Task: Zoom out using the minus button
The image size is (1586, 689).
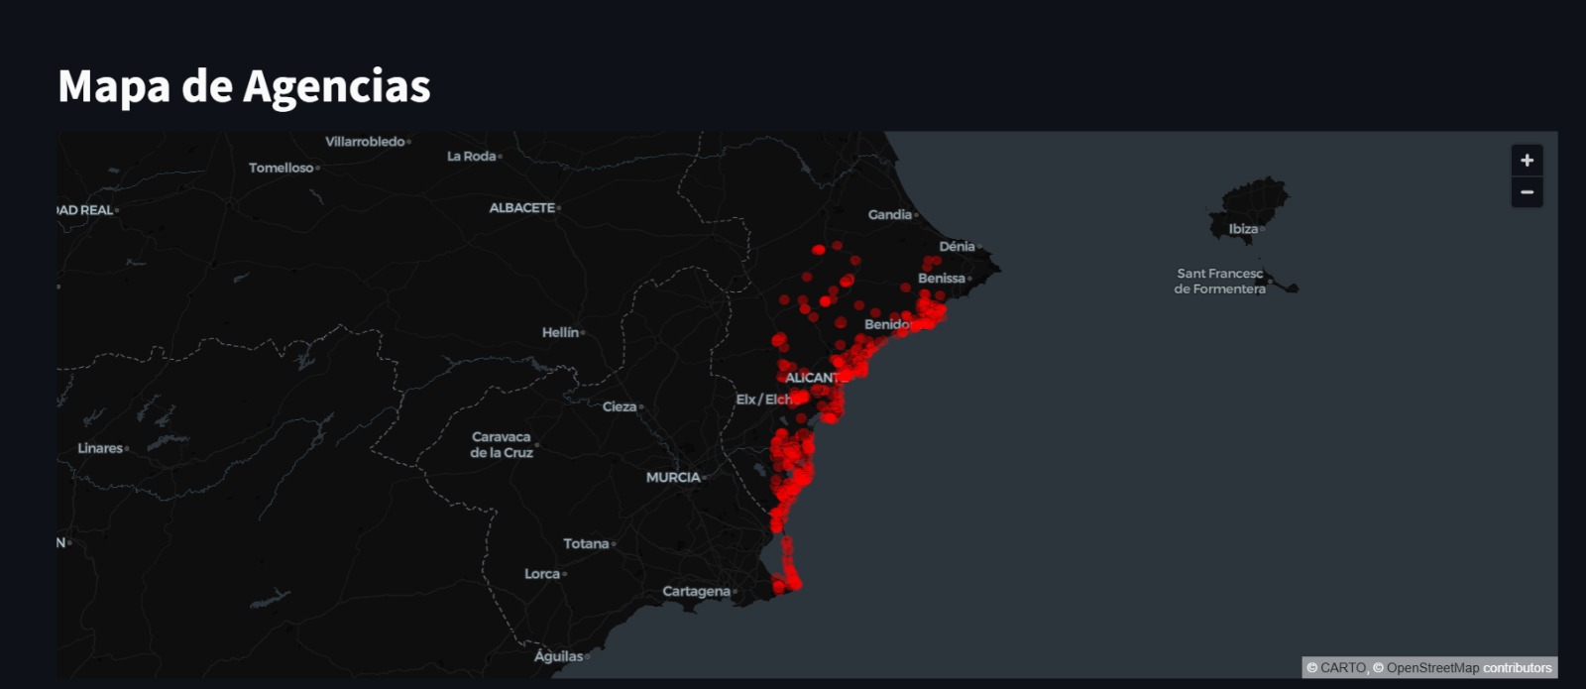Action: coord(1527,192)
